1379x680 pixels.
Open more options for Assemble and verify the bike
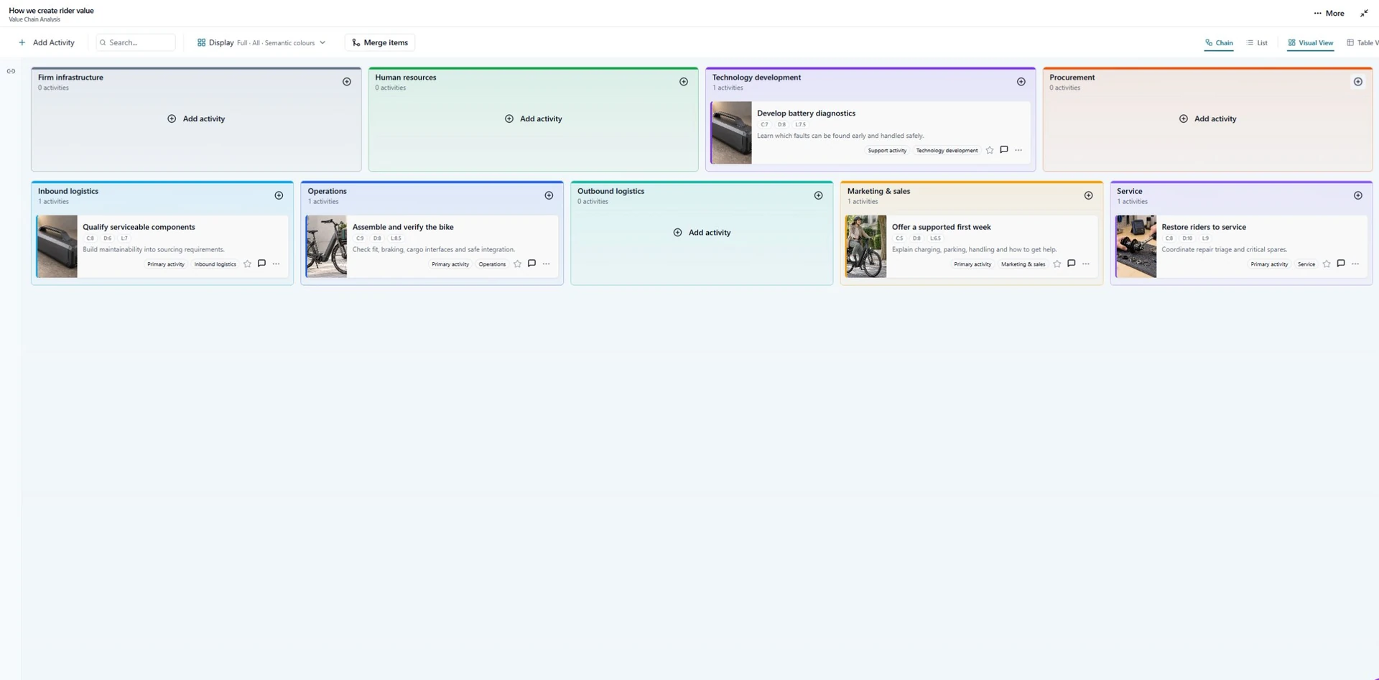point(547,264)
